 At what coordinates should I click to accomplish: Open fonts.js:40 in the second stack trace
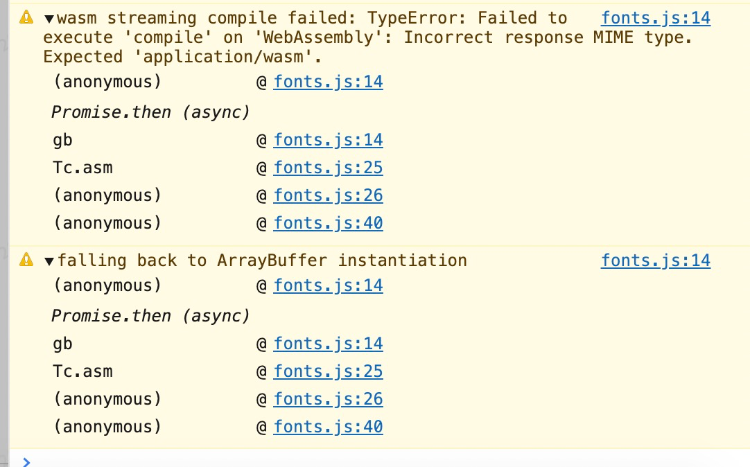click(328, 426)
